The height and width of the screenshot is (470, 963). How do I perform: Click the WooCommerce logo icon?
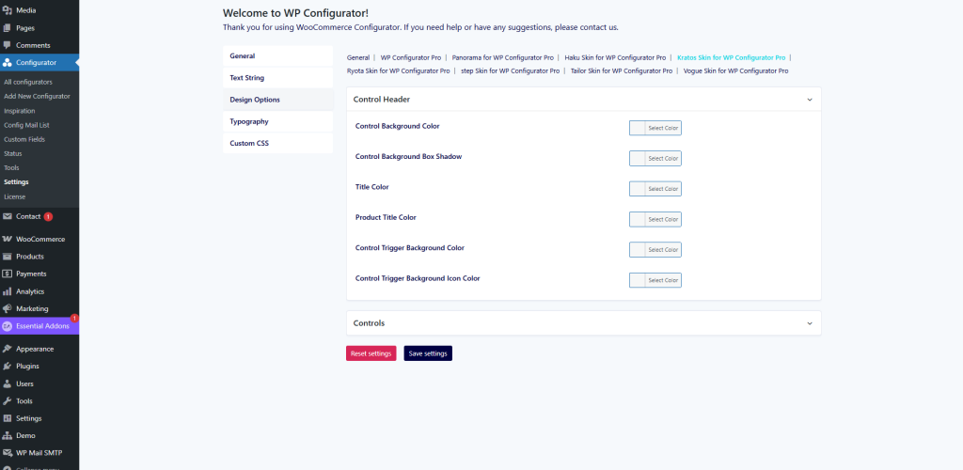coord(8,239)
